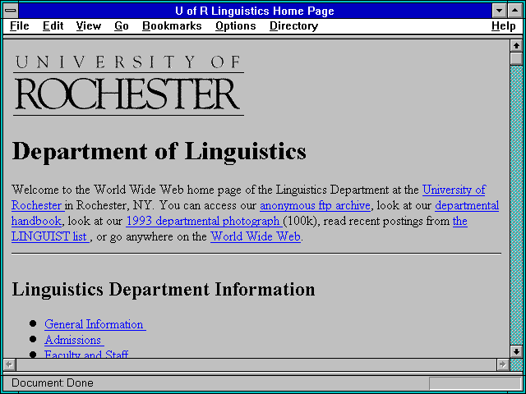The width and height of the screenshot is (526, 394).
Task: Open the anonymous ftp archive link
Action: (x=315, y=205)
